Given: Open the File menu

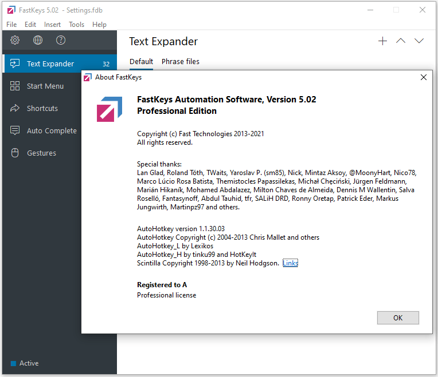Looking at the screenshot, I should 11,25.
